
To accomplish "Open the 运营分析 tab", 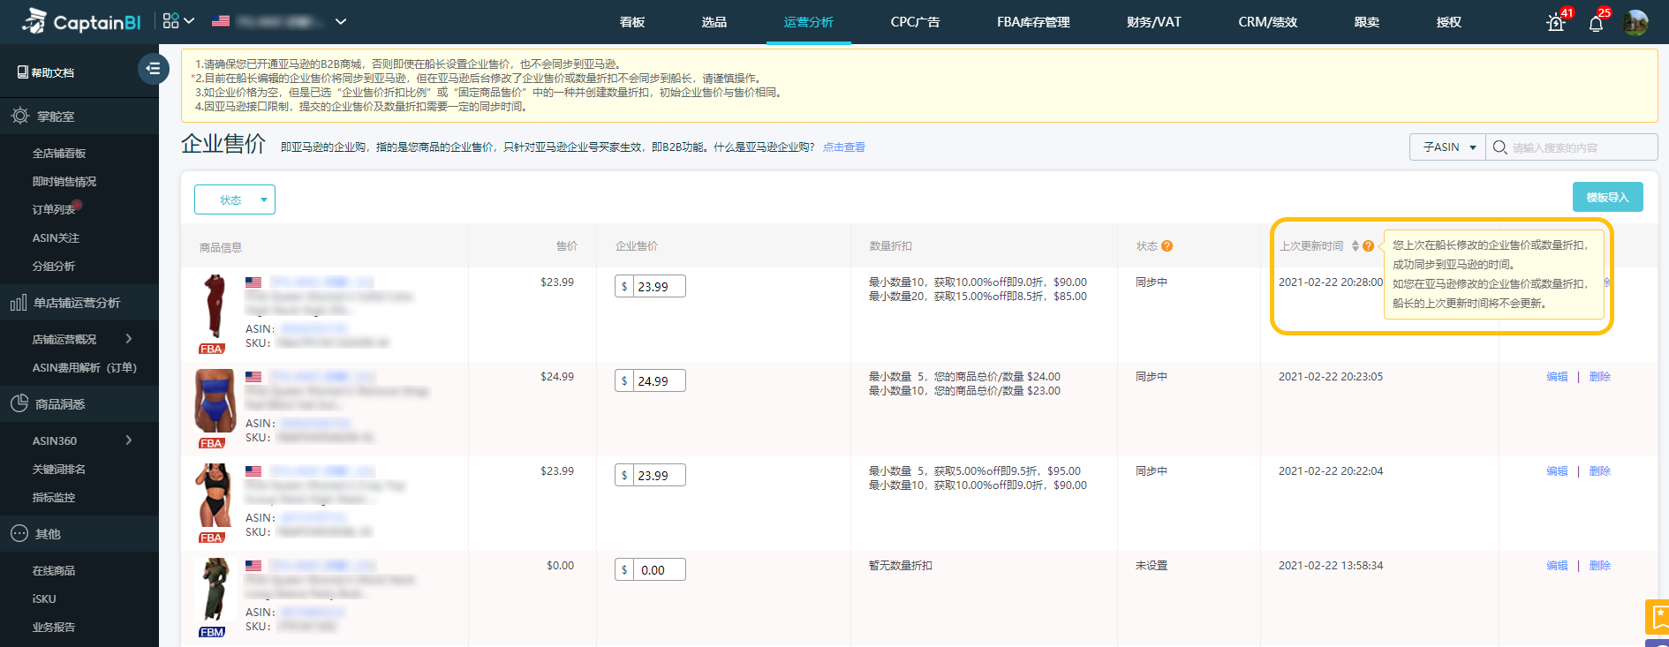I will (808, 22).
